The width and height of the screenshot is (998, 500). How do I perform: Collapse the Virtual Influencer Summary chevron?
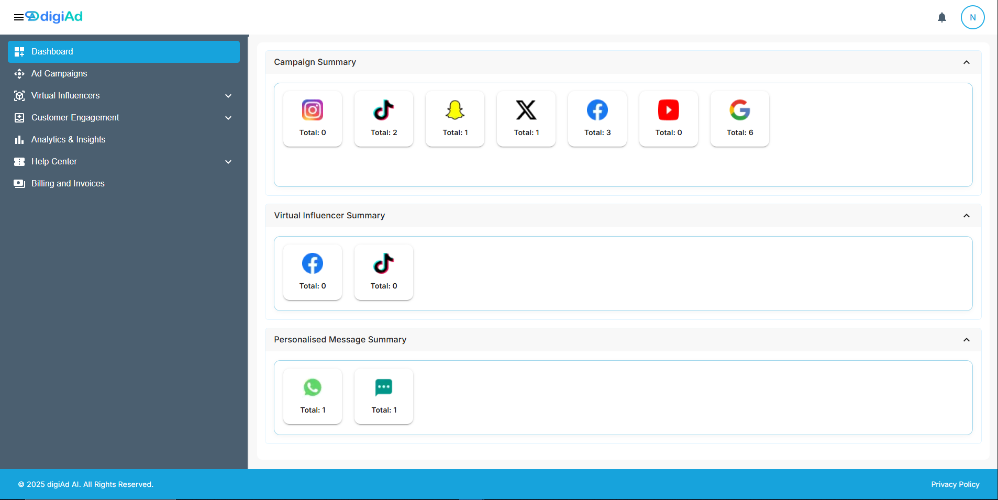click(x=967, y=216)
